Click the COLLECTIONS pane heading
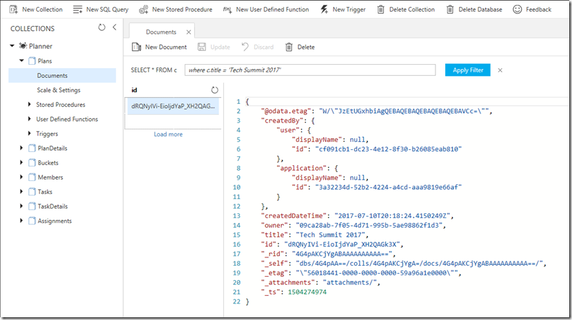 pos(32,28)
